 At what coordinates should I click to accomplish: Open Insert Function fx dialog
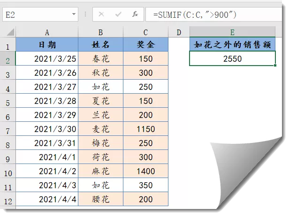pos(135,15)
